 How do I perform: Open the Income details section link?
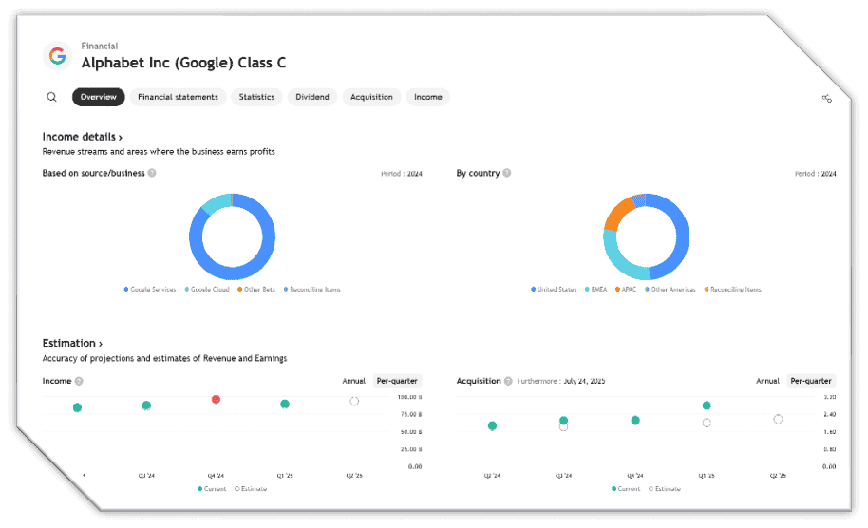(x=82, y=137)
